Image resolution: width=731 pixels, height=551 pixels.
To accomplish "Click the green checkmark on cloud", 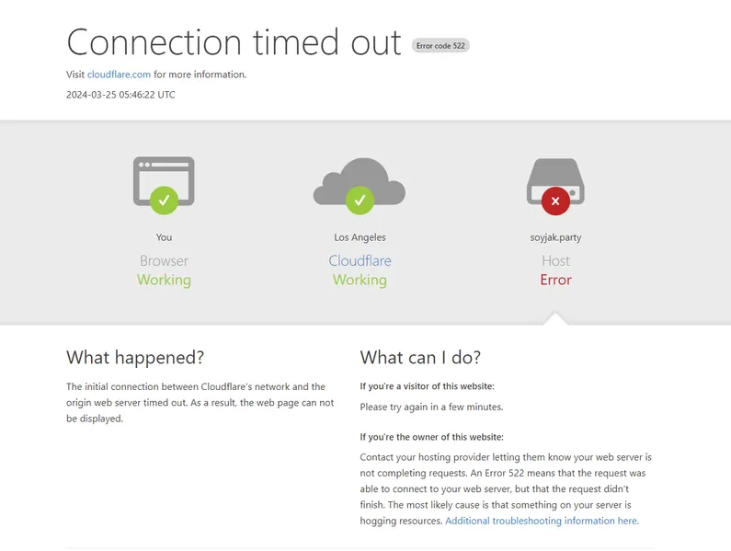I will (x=360, y=200).
